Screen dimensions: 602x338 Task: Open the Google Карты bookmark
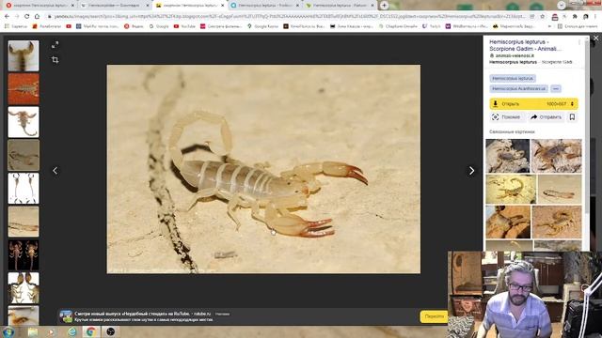(263, 26)
